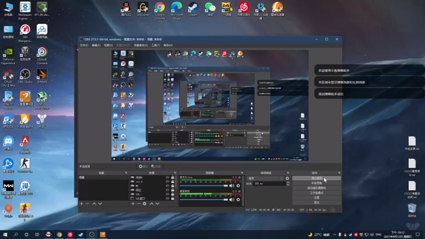Open the 帮助(H) menu in OBS

[168, 45]
